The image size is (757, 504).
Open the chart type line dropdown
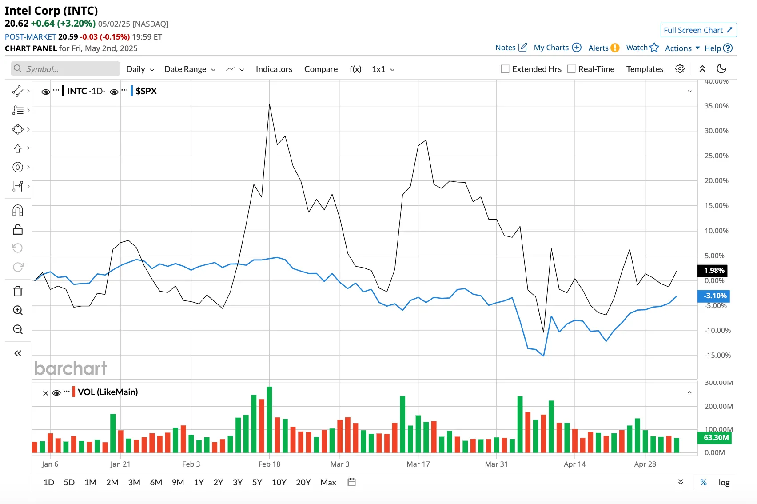[235, 69]
